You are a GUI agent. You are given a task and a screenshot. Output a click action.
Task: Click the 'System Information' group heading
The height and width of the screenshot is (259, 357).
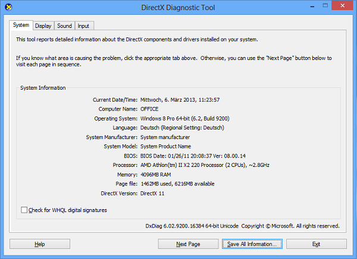click(x=43, y=88)
